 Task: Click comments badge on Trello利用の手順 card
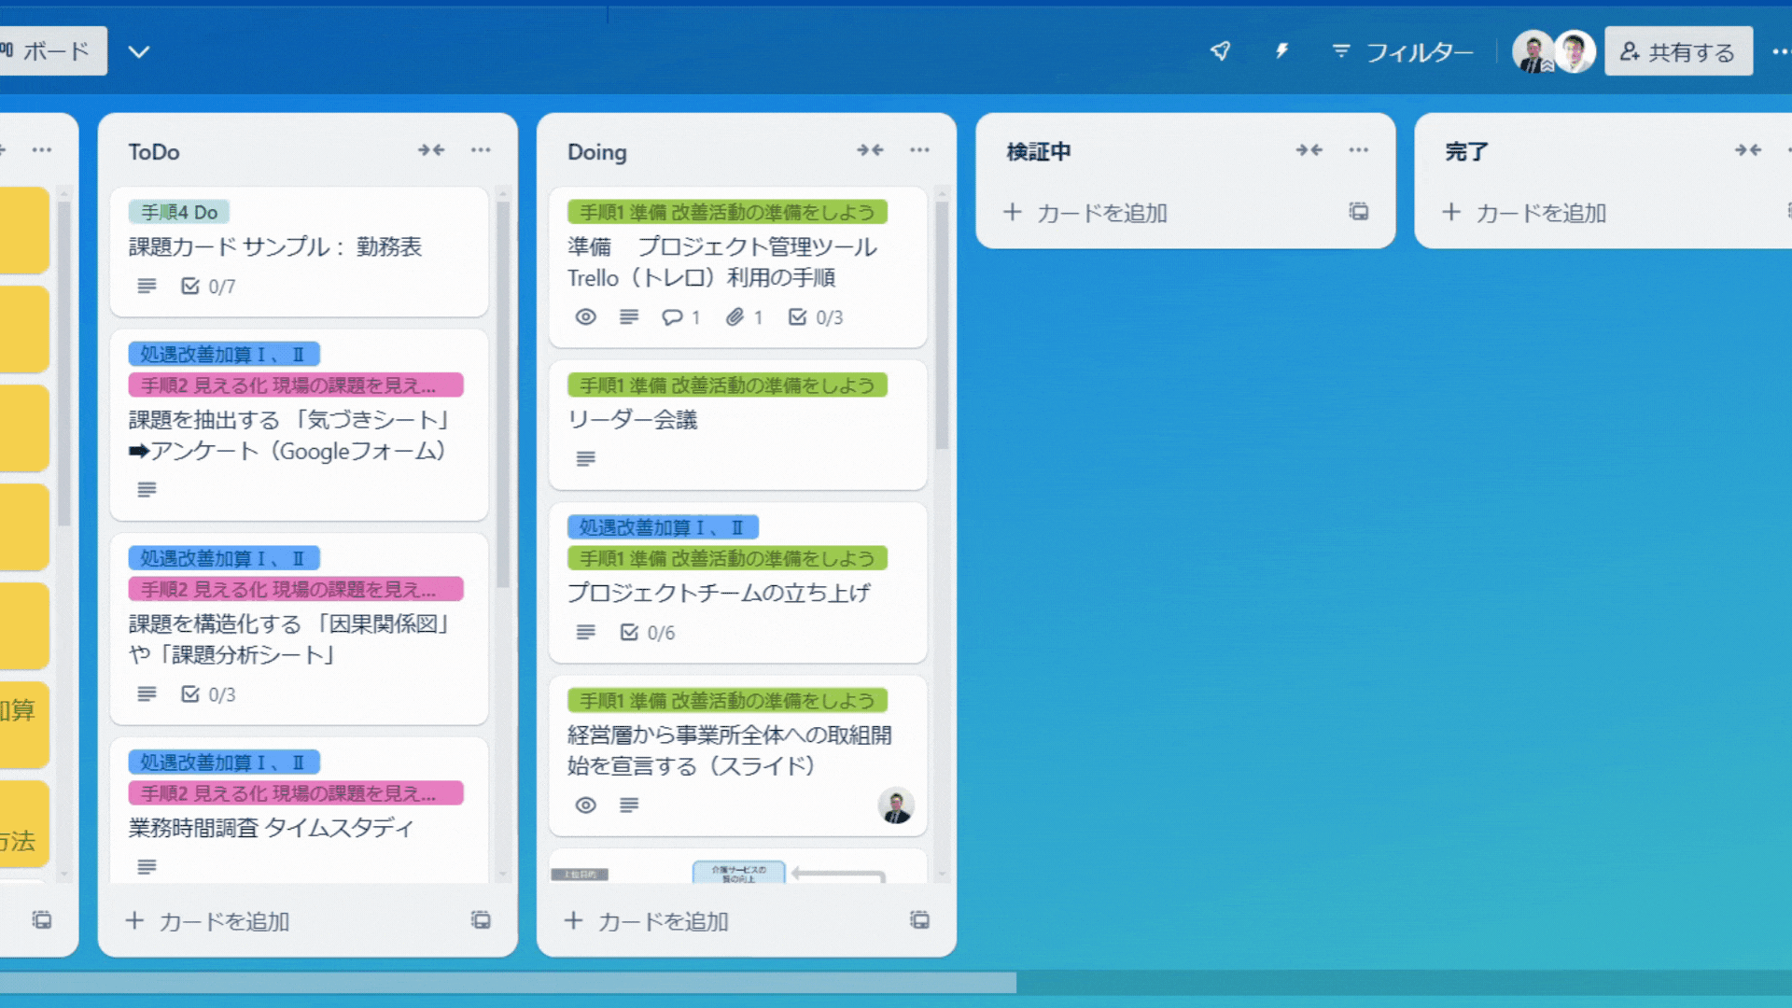(681, 317)
